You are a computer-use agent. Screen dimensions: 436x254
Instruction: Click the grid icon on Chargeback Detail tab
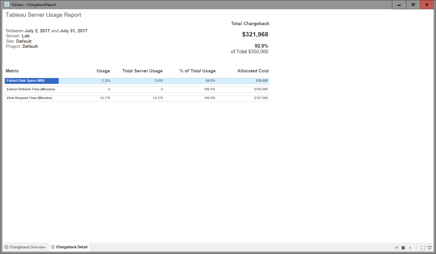(x=53, y=247)
